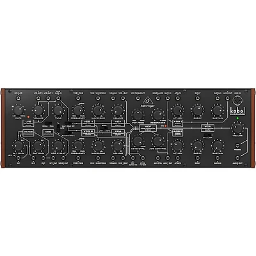Click the GATE IN jack
Screen dimensions: 256x256
[x=168, y=99]
